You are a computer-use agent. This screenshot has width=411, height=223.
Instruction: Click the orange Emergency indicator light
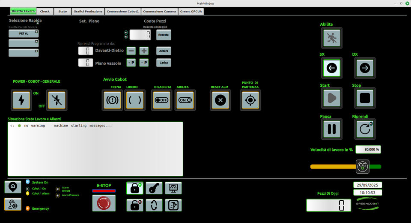coord(27,208)
